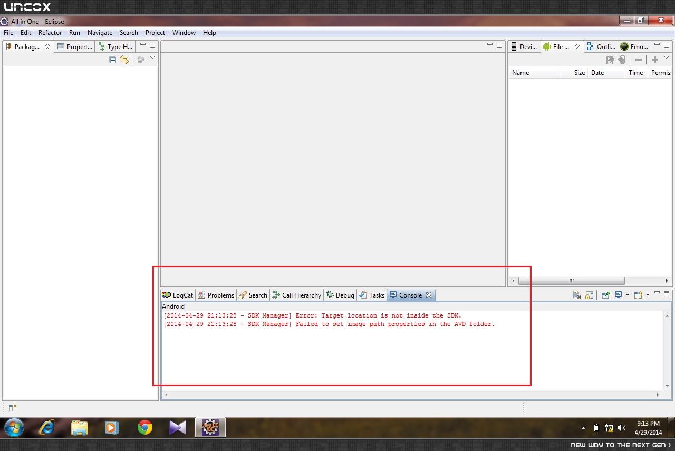Click the Permissions column header

click(660, 73)
